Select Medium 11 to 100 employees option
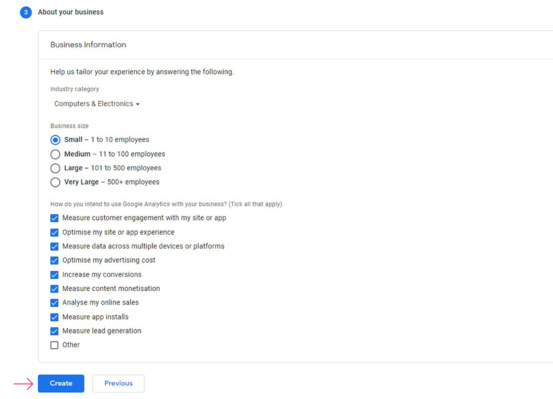 coord(55,154)
